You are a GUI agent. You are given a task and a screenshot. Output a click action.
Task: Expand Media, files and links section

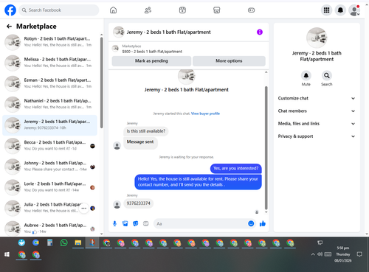[x=317, y=124]
